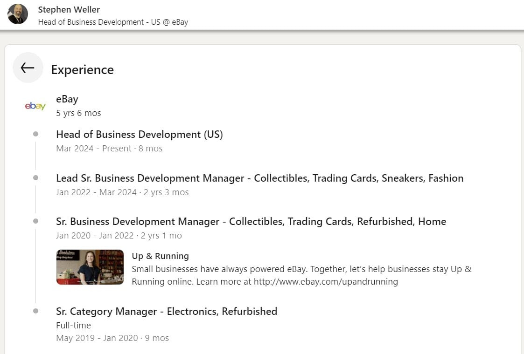Click the timeline bullet beside Lead Sr. Business Development Manager
The width and height of the screenshot is (524, 354).
click(x=35, y=178)
